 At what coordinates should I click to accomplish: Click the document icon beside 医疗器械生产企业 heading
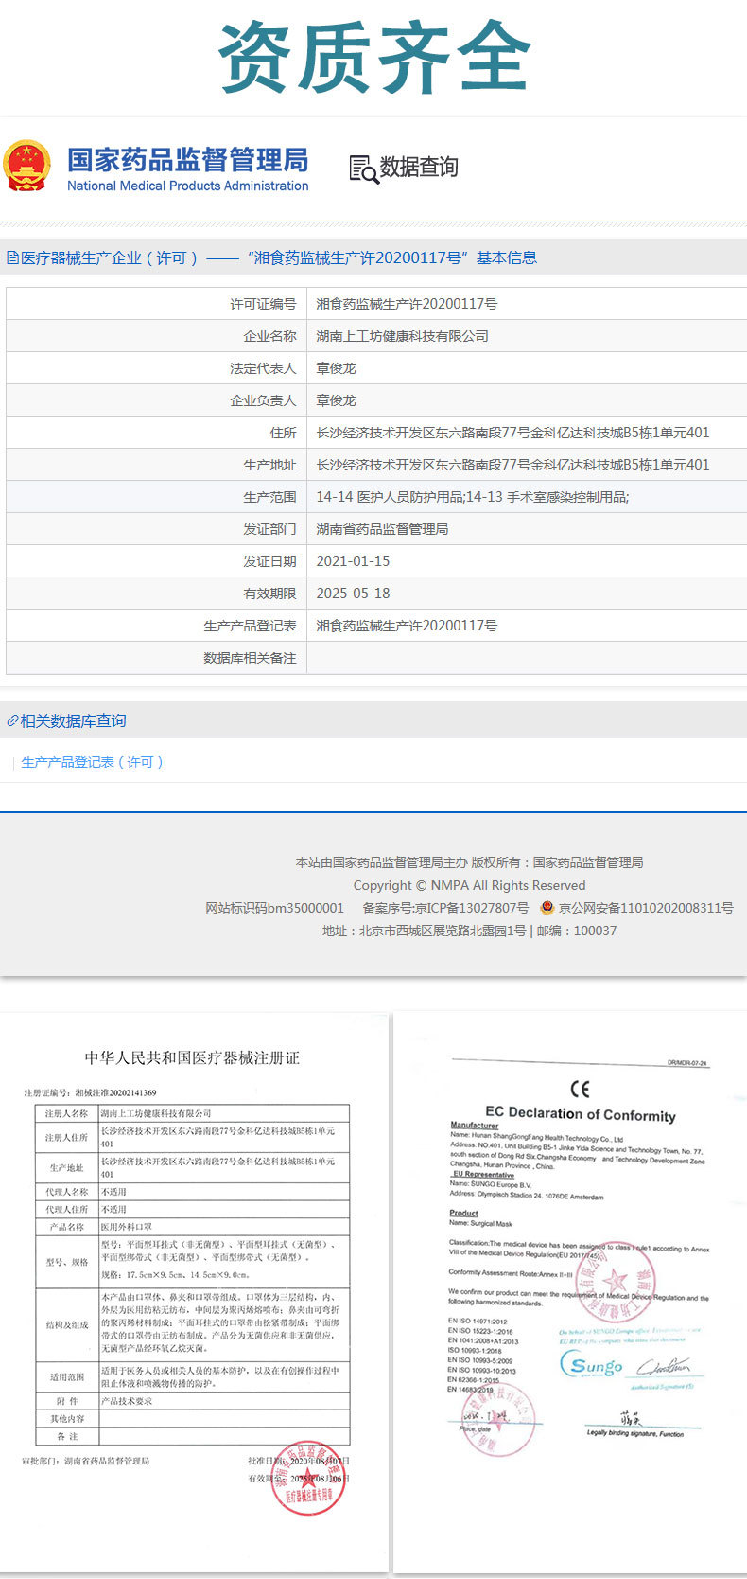(12, 257)
